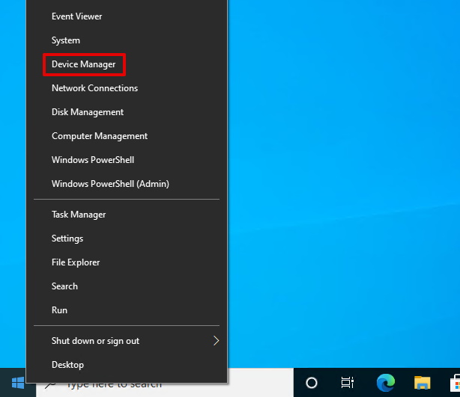Image resolution: width=460 pixels, height=397 pixels.
Task: Open Event Viewer from the menu
Action: tap(127, 16)
